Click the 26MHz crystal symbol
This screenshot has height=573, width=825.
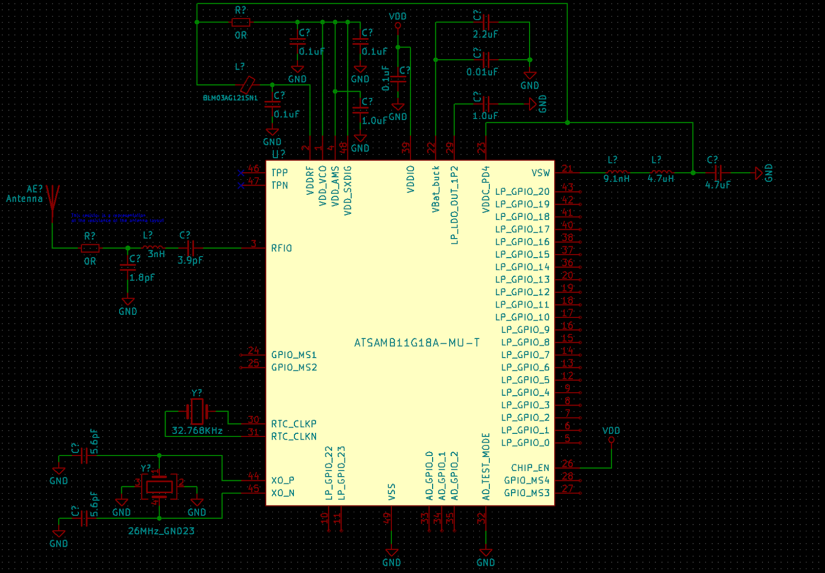tap(159, 486)
